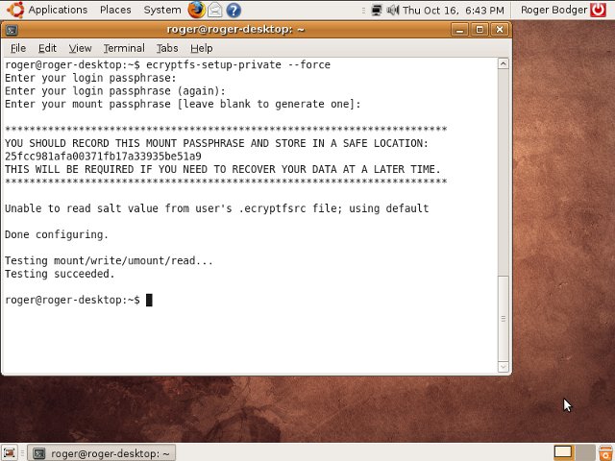Click the Show Desktop icon in bottom panel
Image resolution: width=615 pixels, height=461 pixels.
point(10,453)
